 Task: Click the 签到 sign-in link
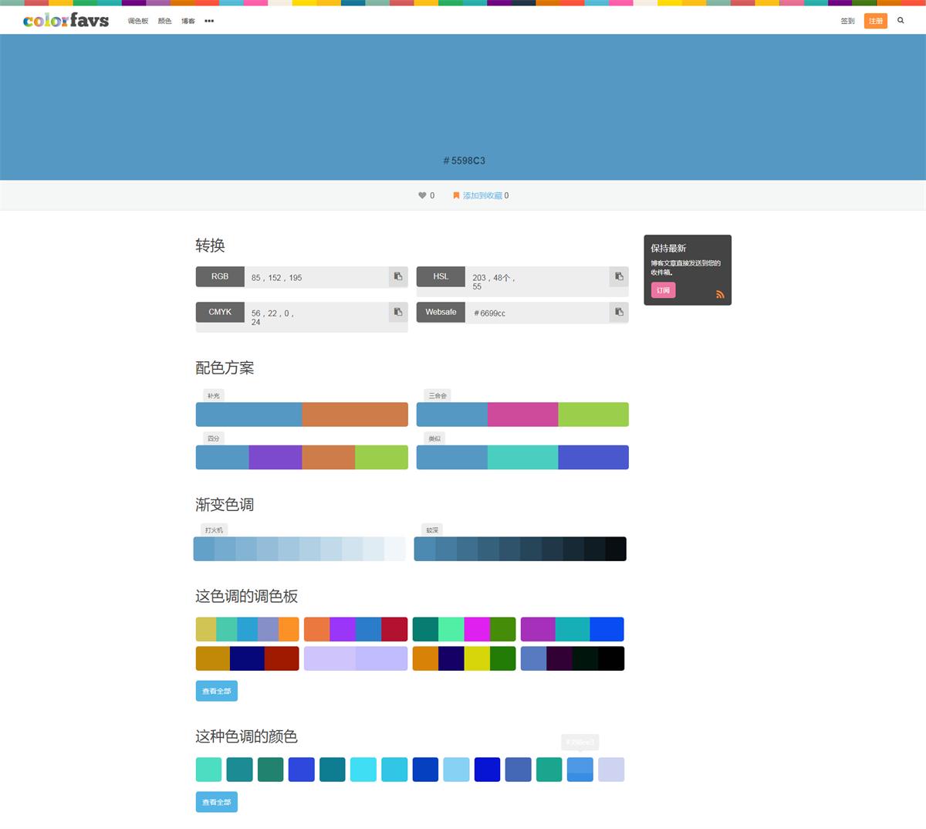click(x=847, y=21)
